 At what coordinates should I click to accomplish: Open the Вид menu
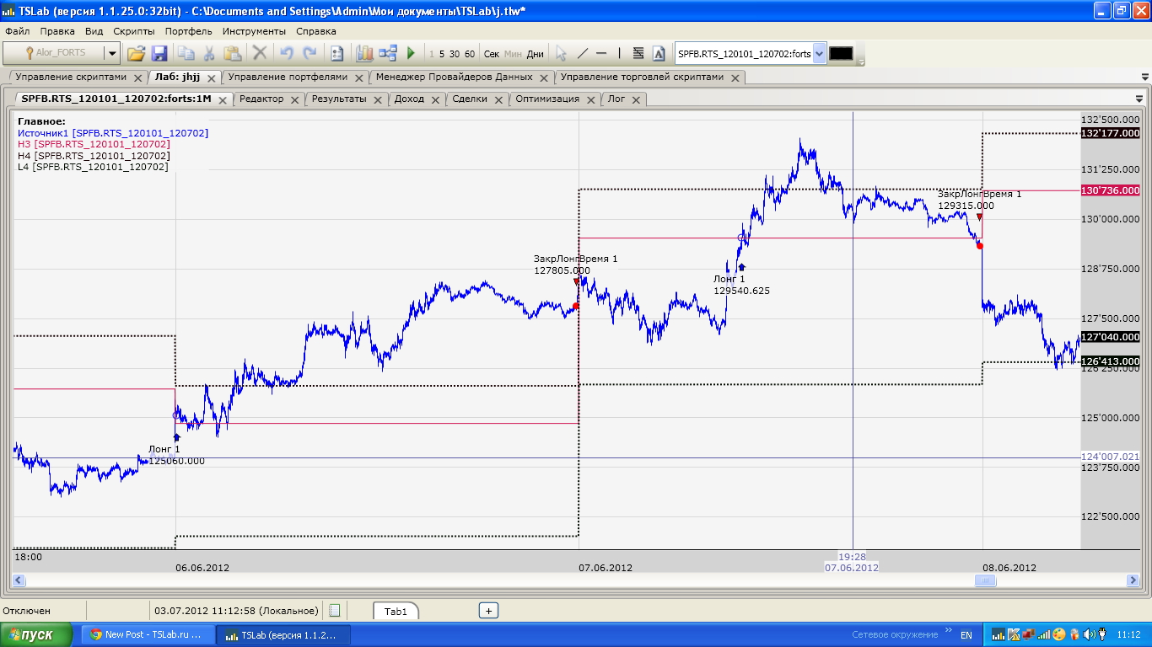(94, 31)
